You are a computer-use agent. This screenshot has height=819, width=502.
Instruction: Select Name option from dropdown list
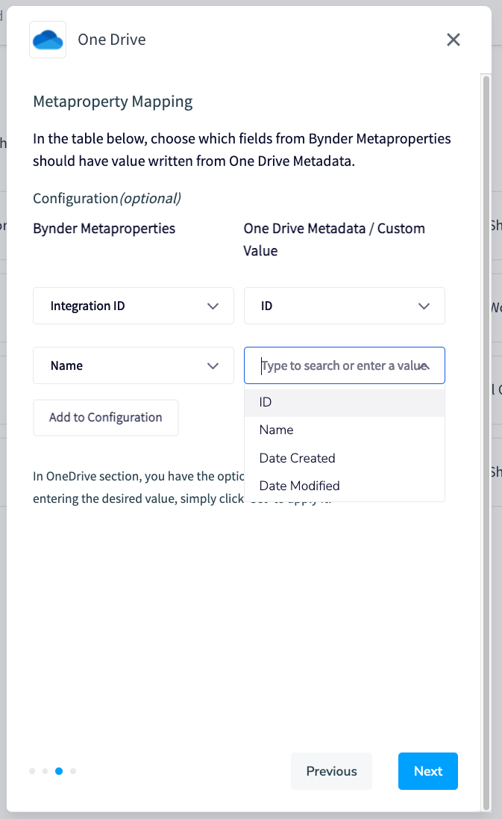pos(345,430)
